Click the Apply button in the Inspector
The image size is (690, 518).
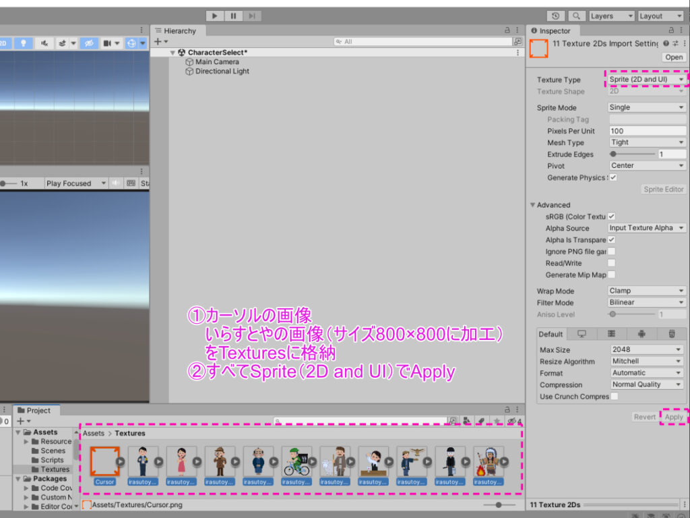(x=674, y=417)
